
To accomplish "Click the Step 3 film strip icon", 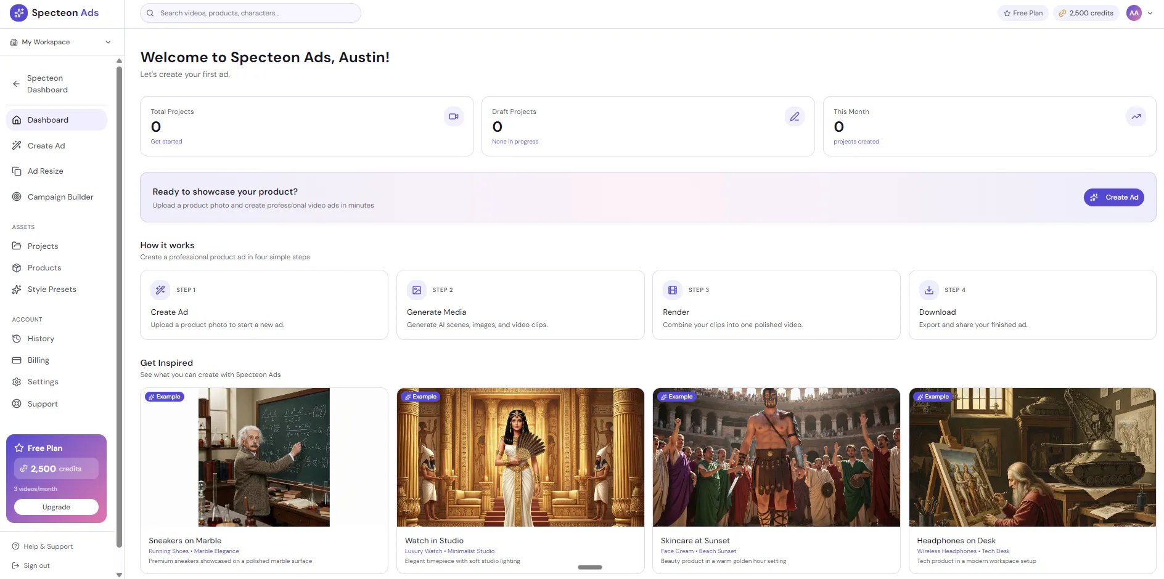I will coord(673,290).
